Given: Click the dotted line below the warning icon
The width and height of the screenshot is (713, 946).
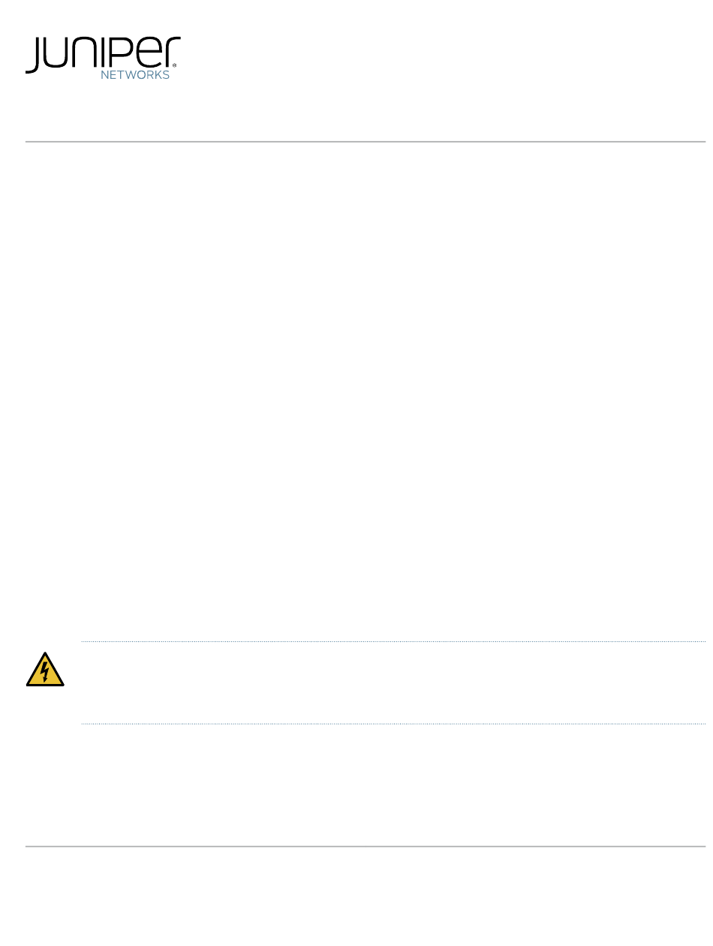Looking at the screenshot, I should pos(393,724).
